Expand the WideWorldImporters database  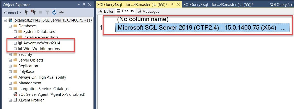15,49
